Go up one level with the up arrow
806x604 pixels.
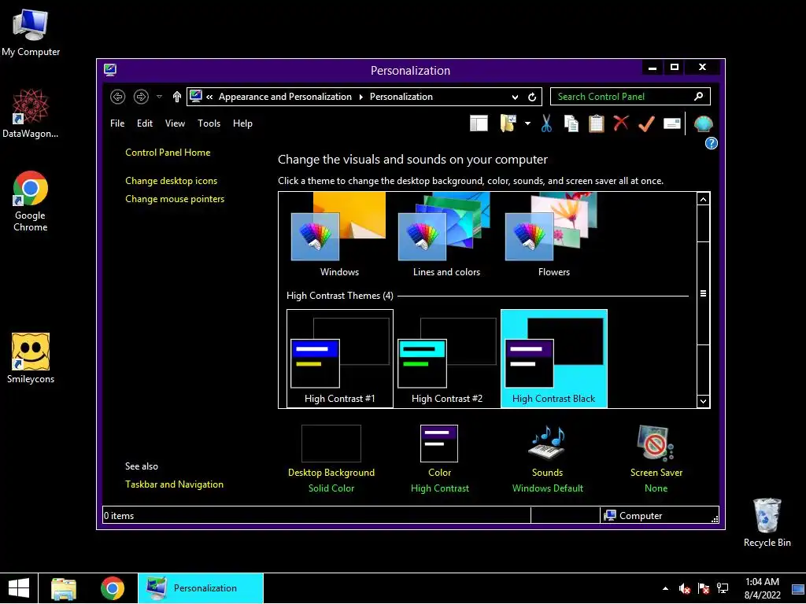[x=177, y=97]
